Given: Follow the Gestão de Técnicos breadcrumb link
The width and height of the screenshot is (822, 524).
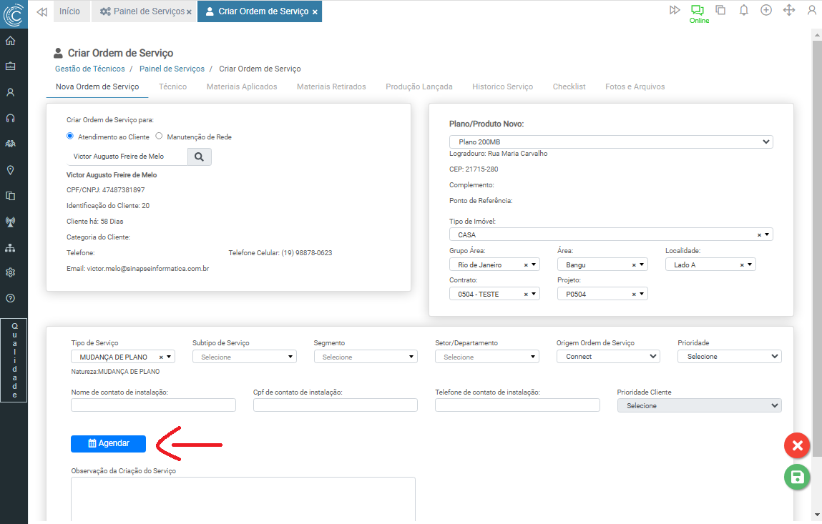Looking at the screenshot, I should coord(89,69).
